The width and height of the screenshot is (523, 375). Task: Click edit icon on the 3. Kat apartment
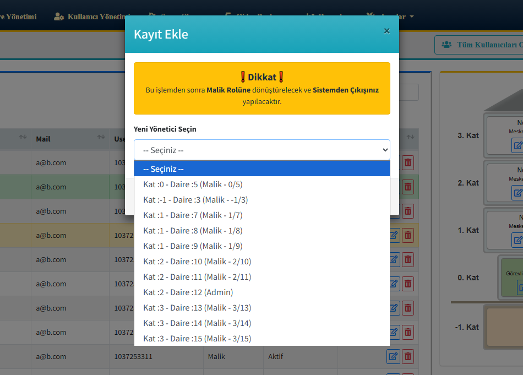click(517, 145)
